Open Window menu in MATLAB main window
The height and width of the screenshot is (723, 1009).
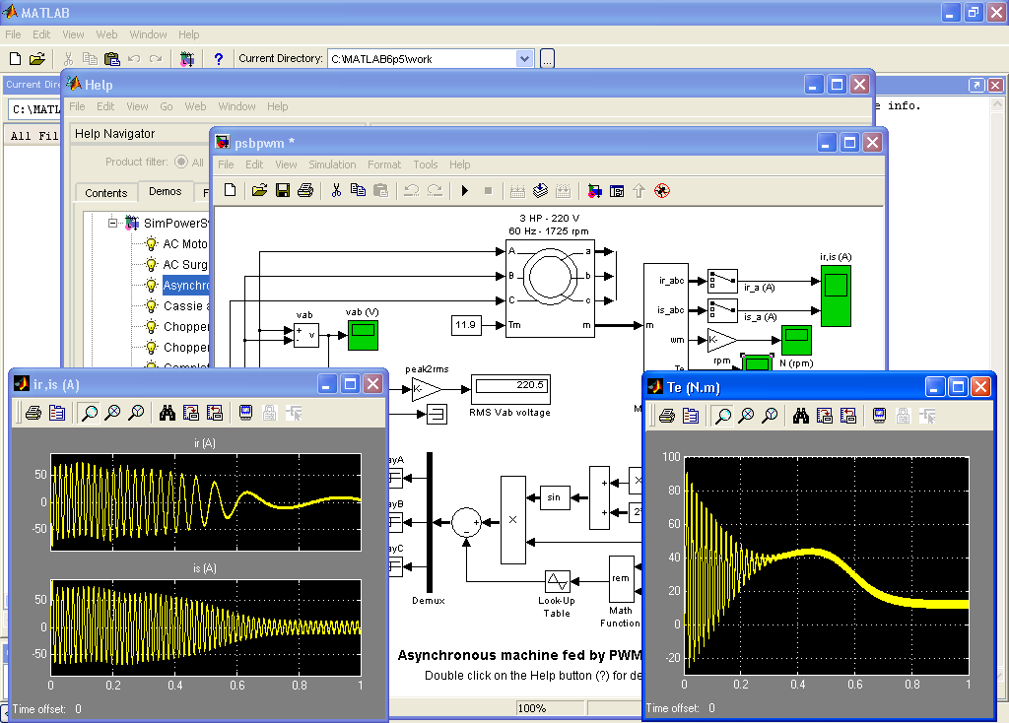148,34
